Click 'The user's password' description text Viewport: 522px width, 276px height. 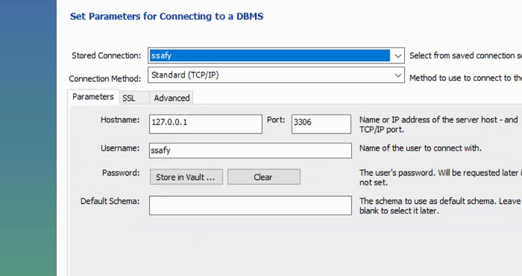[x=441, y=178]
